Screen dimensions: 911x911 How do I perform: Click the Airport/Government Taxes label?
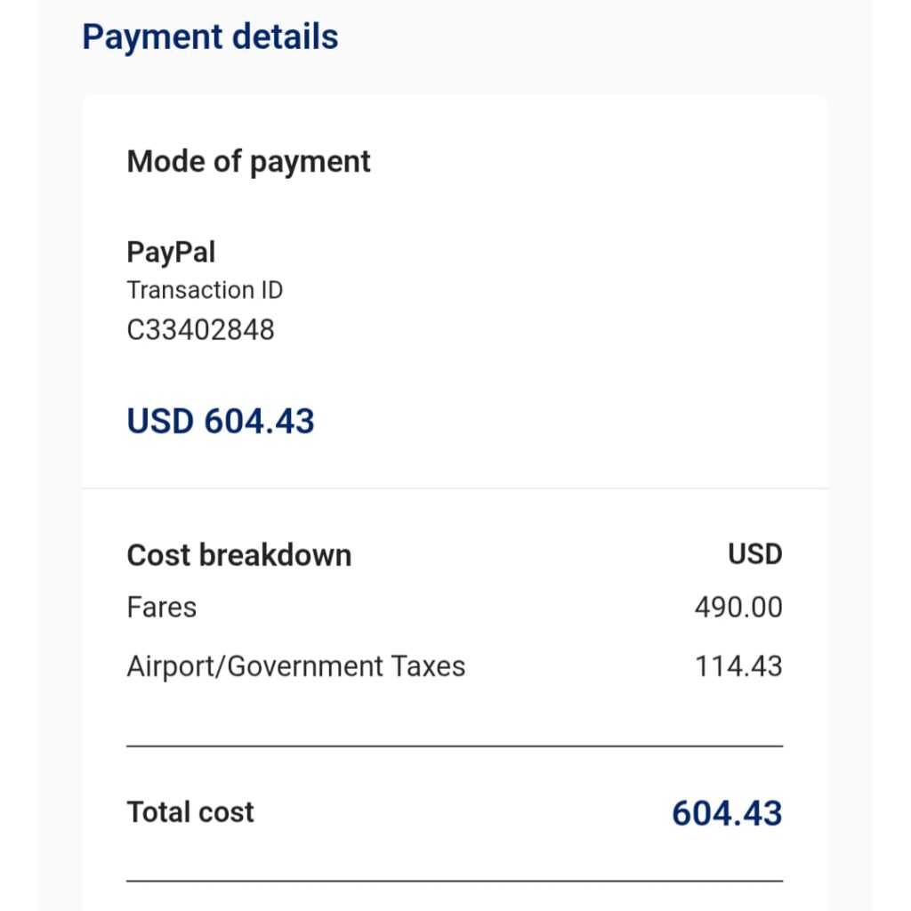(295, 666)
